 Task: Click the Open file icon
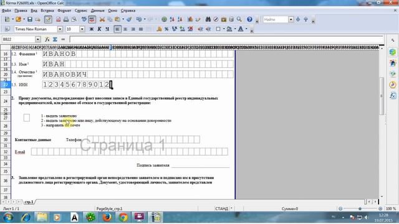click(18, 19)
